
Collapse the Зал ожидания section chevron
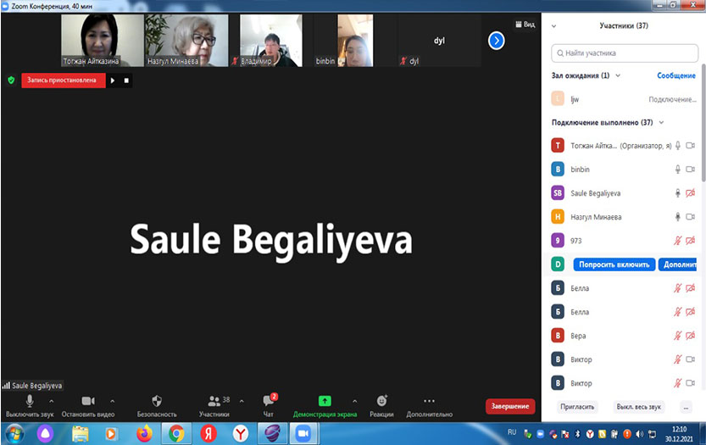618,75
